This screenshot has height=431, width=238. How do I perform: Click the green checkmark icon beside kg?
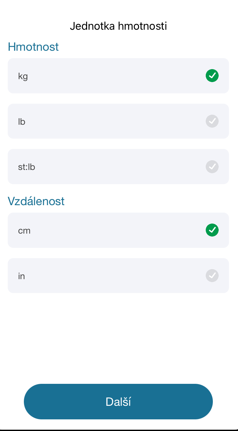[x=212, y=76]
